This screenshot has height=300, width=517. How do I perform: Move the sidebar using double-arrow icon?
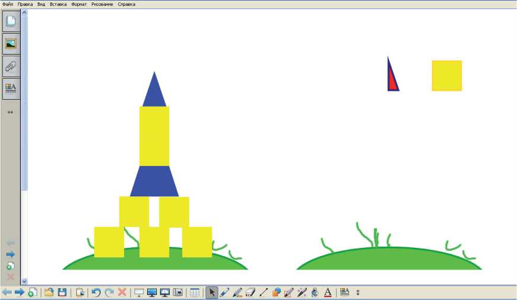point(10,111)
